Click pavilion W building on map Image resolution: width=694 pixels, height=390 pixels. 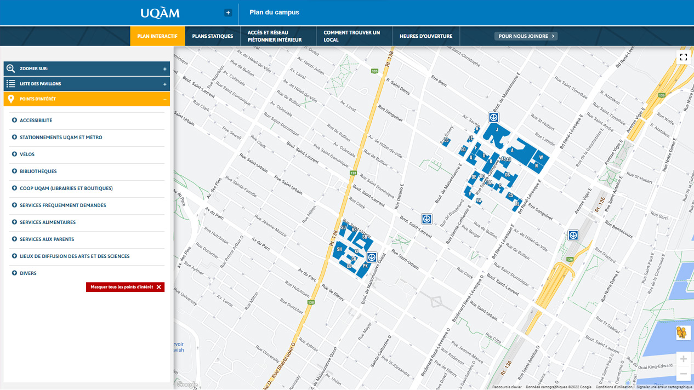tap(541, 158)
